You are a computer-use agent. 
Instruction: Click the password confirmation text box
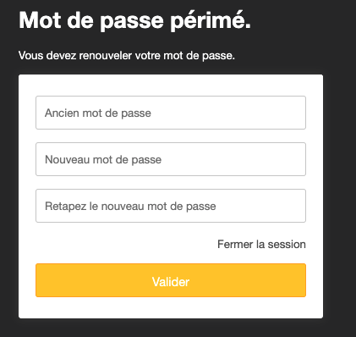(x=171, y=206)
